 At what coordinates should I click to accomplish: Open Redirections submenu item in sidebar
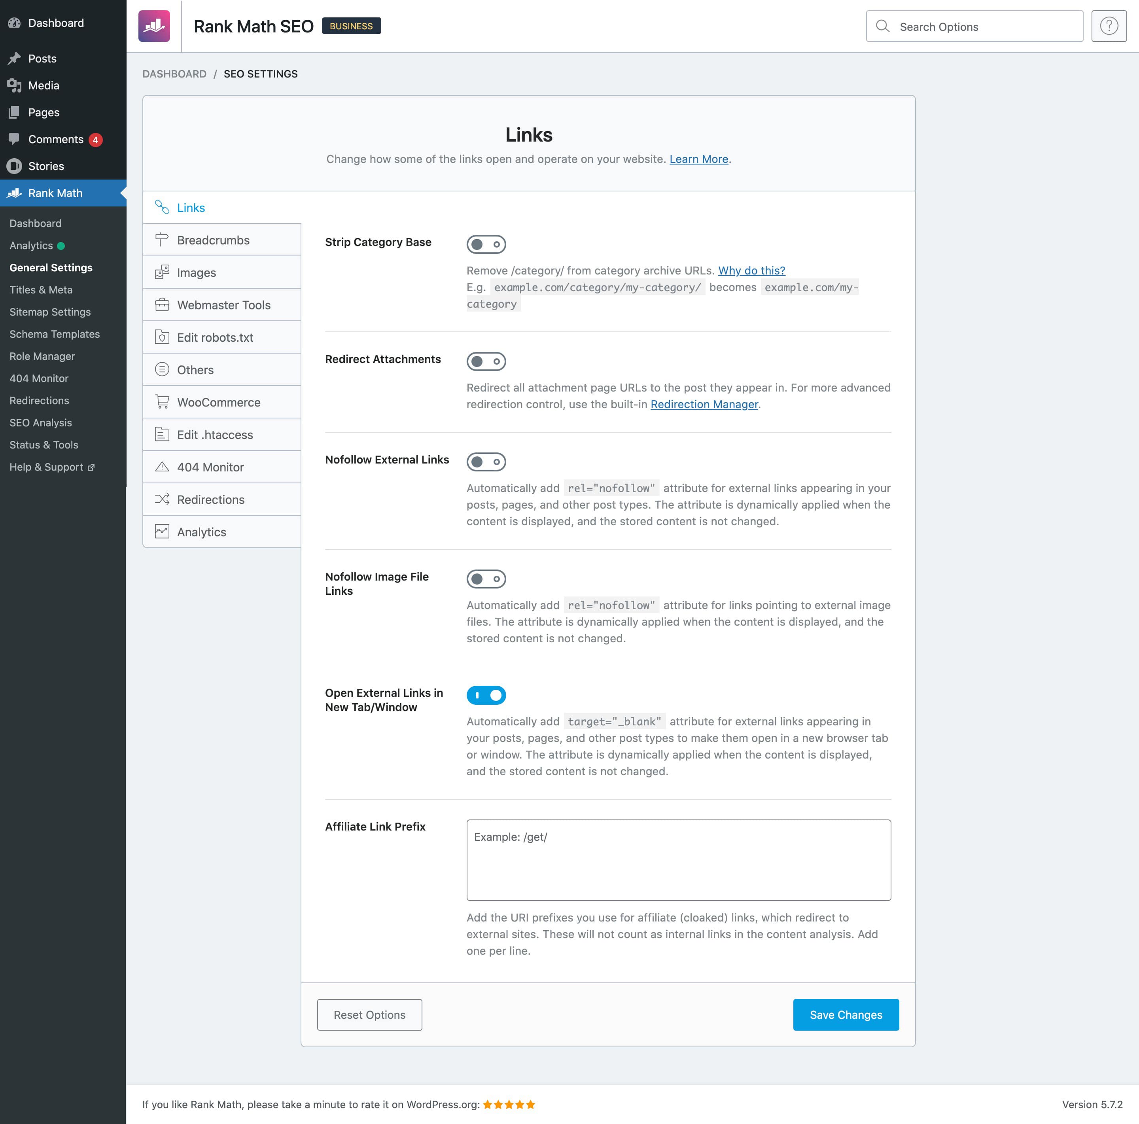click(x=39, y=400)
